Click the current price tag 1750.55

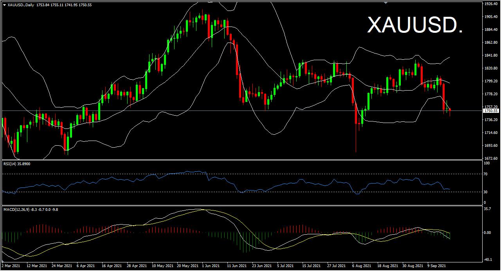(490, 111)
